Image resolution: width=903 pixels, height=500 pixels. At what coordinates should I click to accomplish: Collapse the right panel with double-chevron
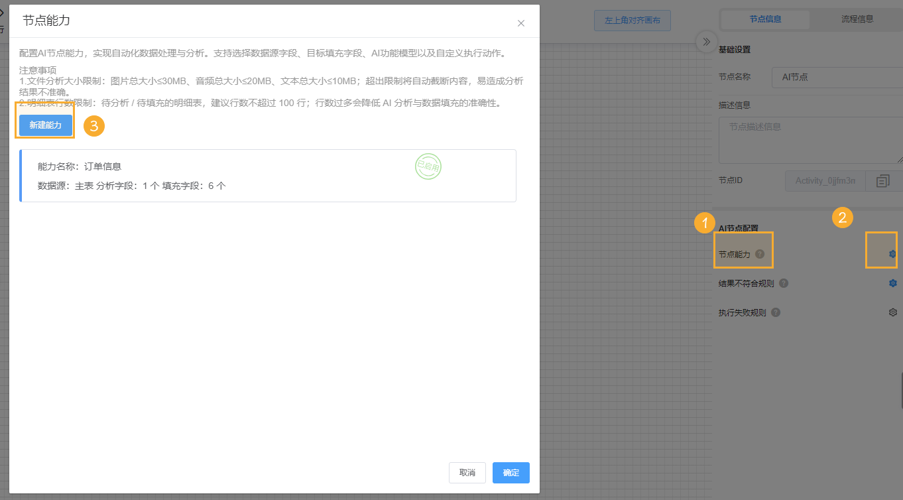tap(707, 42)
